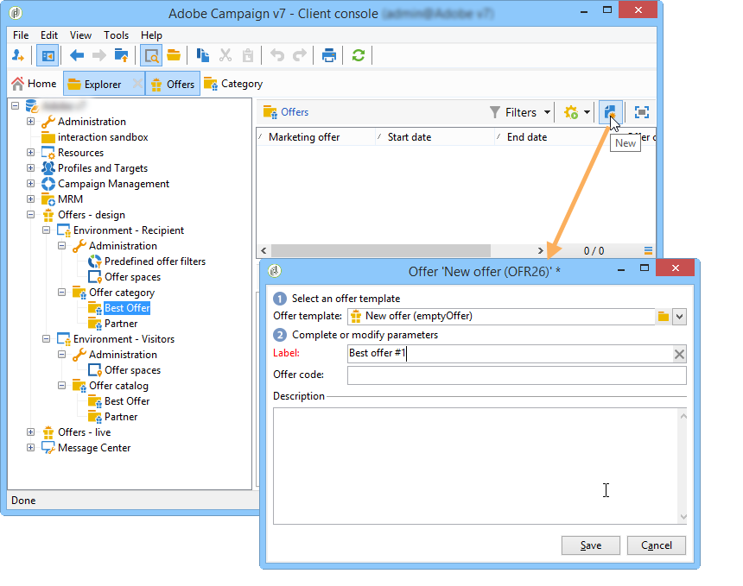The image size is (743, 586).
Task: Click the Offer code input field
Action: 517,375
